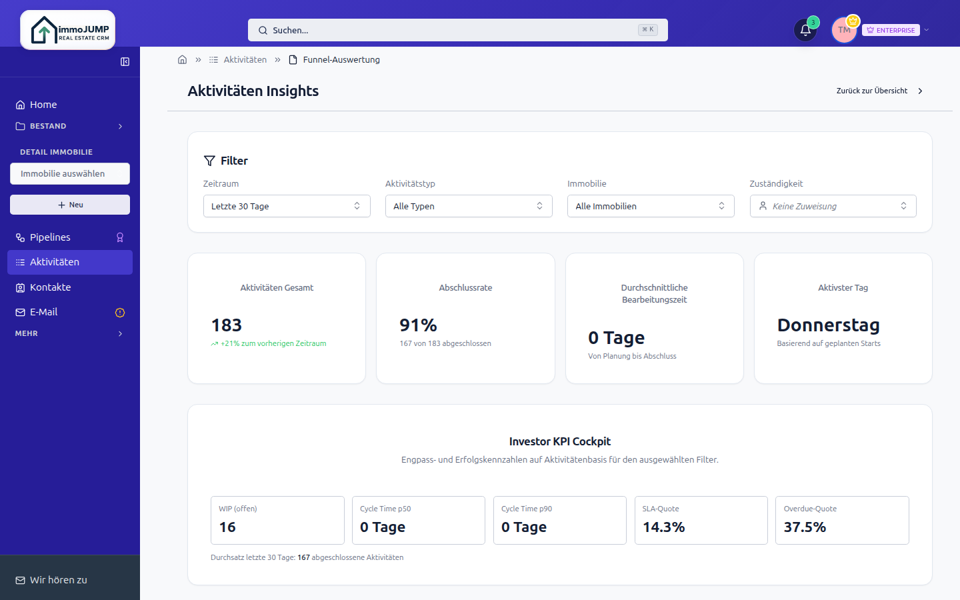Click the person icon in Zuständigkeit field

coord(763,206)
